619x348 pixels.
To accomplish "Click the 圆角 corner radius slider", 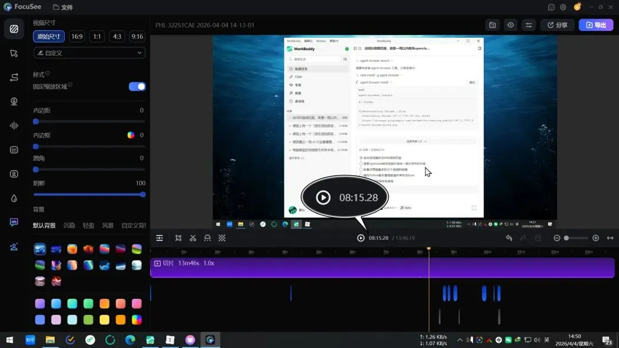I will [x=89, y=169].
